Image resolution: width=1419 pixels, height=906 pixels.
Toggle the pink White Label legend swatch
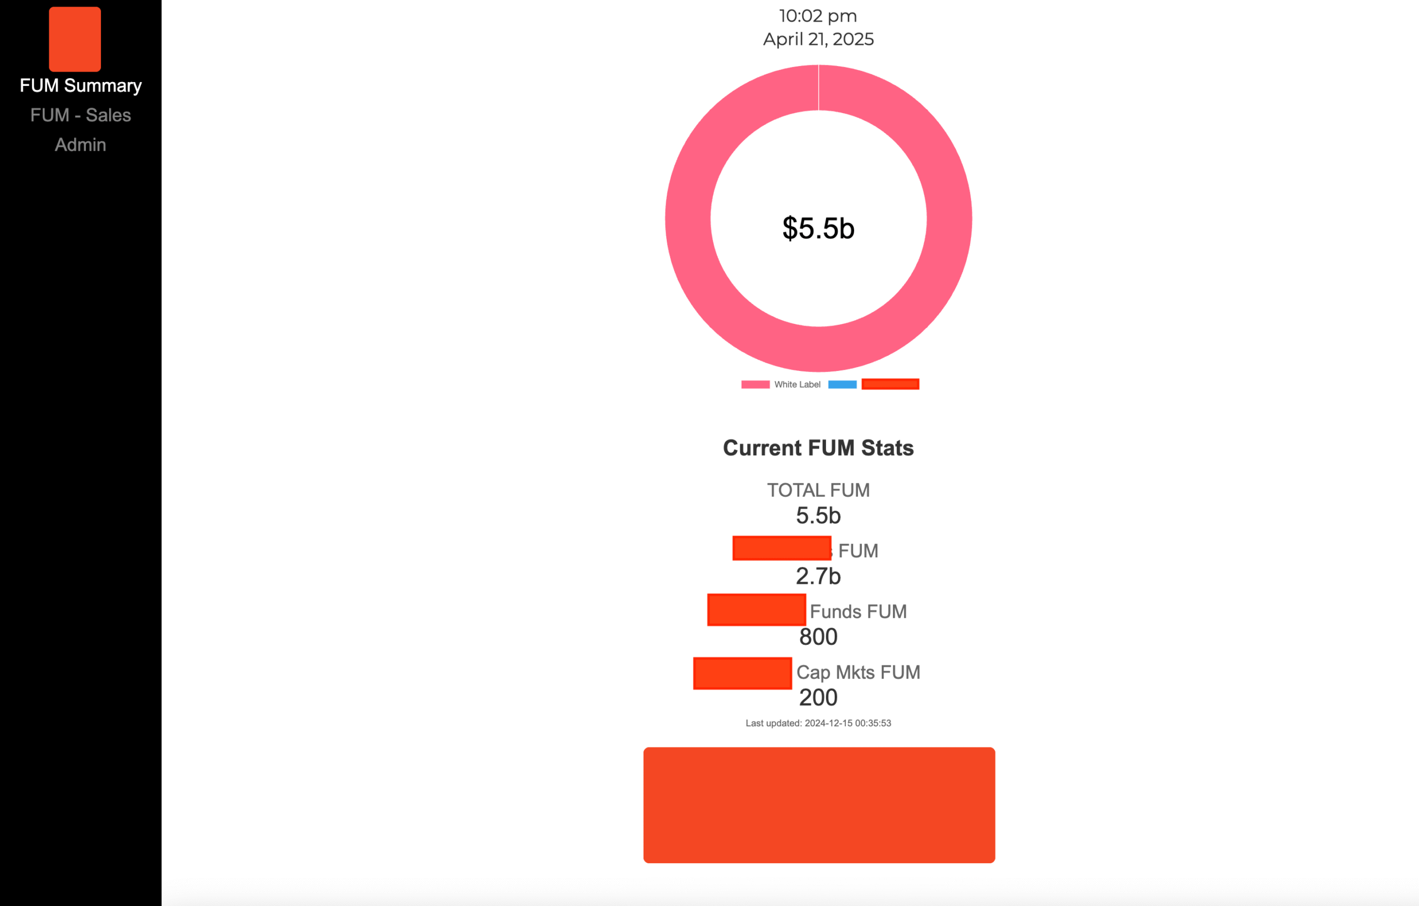coord(755,384)
